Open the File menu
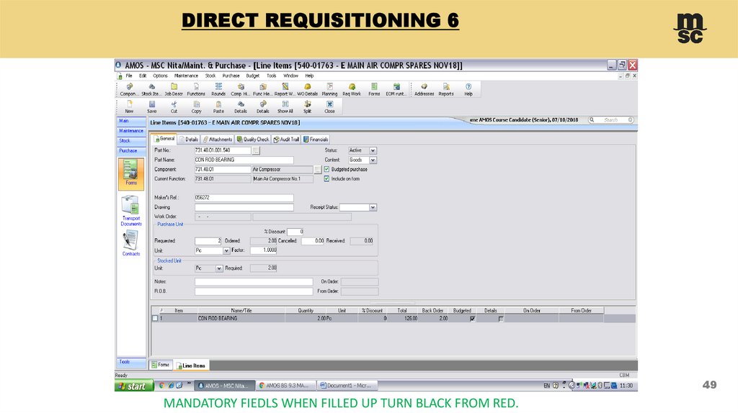 pyautogui.click(x=128, y=76)
